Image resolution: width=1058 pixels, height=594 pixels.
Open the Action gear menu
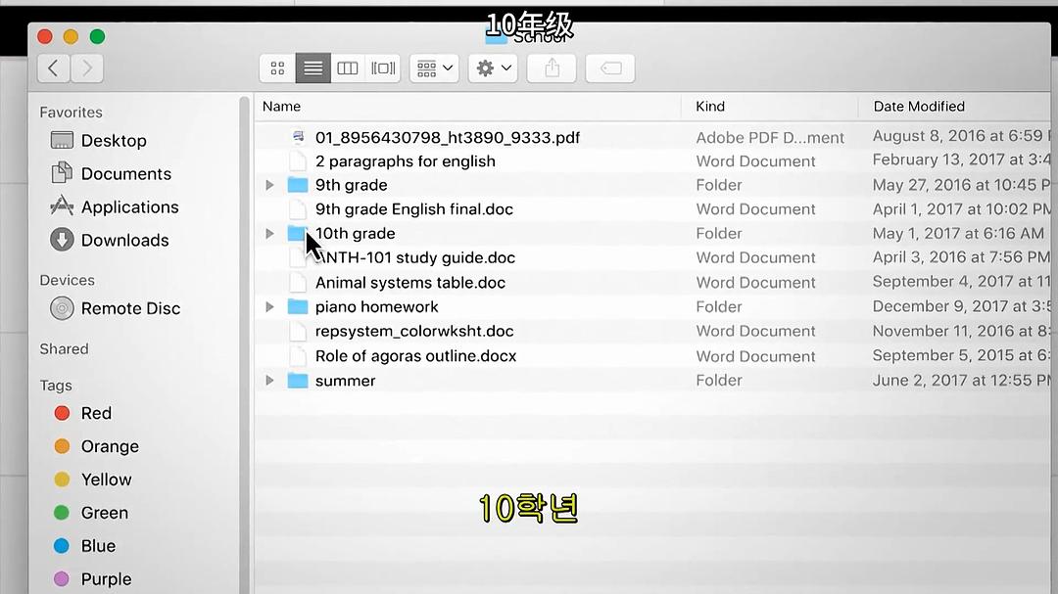click(x=493, y=69)
